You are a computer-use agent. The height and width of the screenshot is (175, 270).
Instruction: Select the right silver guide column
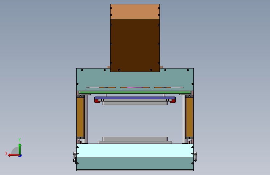point(184,119)
